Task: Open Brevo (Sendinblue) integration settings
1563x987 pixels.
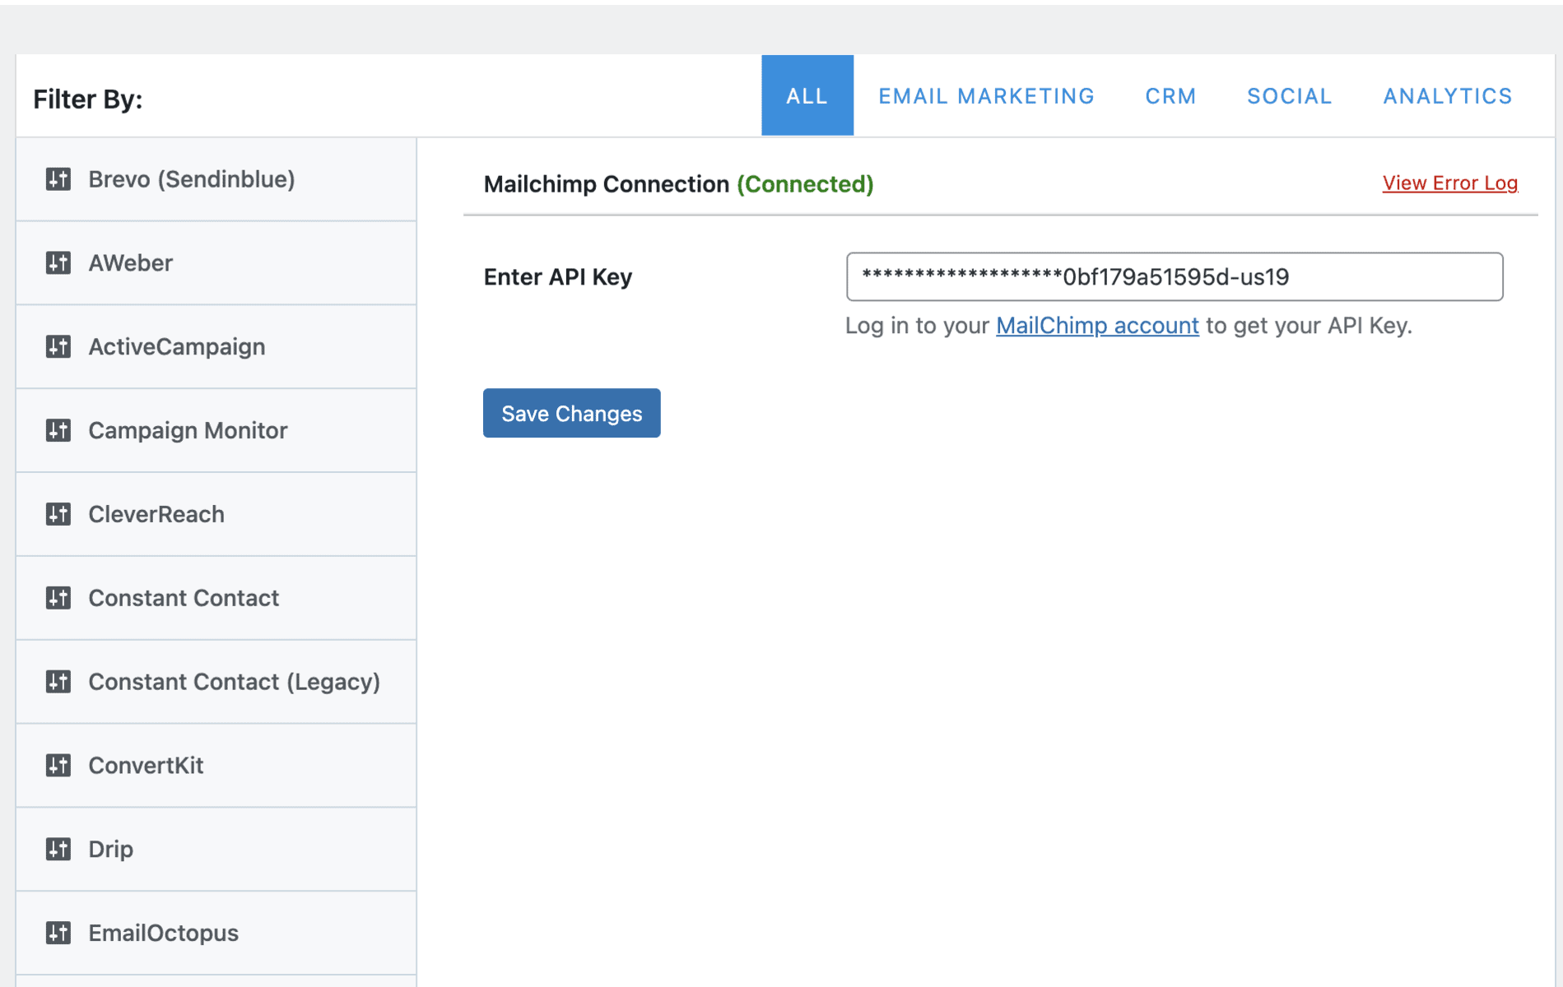Action: (x=216, y=179)
